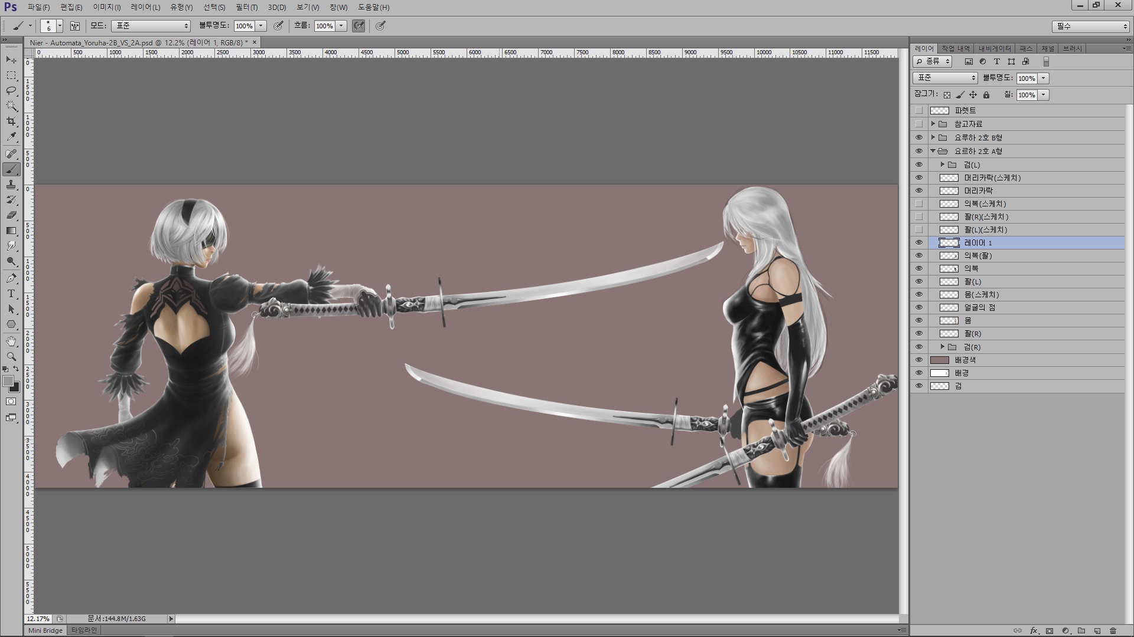Click the foreground color swatch
Viewport: 1134px width, 637px height.
(x=8, y=382)
